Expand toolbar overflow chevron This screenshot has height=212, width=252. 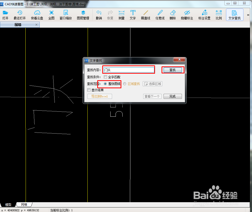pos(248,15)
